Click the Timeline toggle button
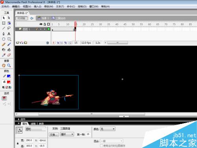 22,18
